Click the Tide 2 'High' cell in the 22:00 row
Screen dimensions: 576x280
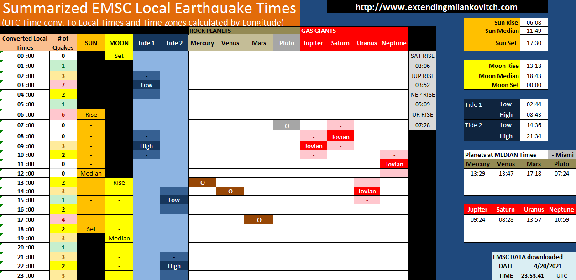click(x=174, y=266)
